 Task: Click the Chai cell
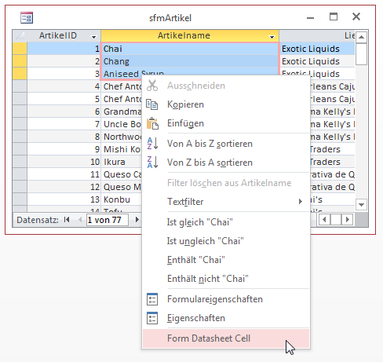point(190,49)
